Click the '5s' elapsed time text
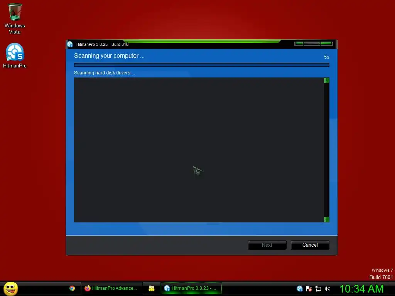The width and height of the screenshot is (395, 296). coord(326,57)
